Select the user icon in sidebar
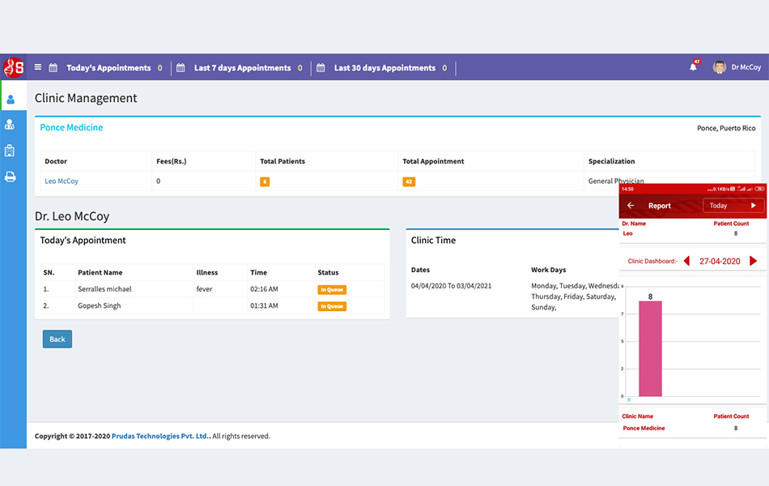The image size is (769, 486). coord(11,100)
